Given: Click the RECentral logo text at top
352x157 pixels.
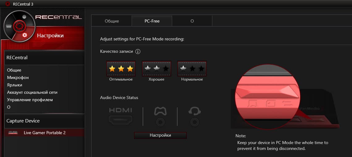Looking at the screenshot, I should [x=59, y=17].
